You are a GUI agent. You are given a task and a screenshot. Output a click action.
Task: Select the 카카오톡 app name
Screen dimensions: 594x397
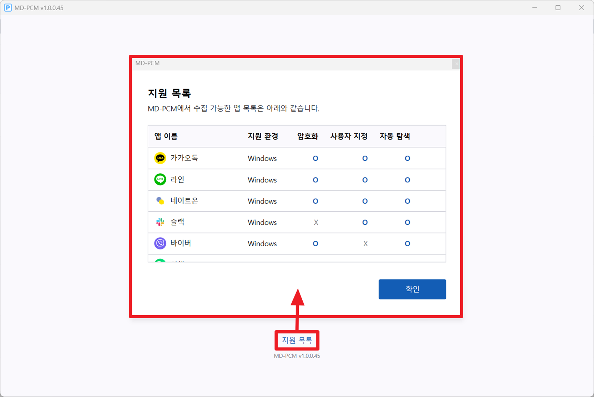coord(184,158)
